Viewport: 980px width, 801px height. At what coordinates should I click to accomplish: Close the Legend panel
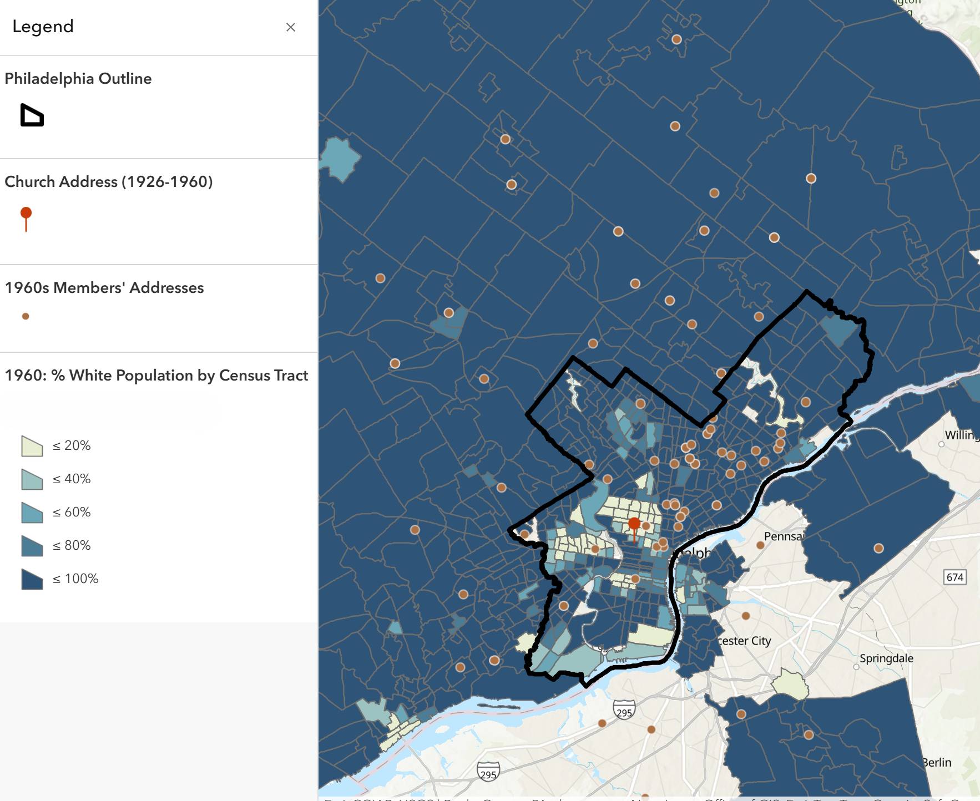290,27
